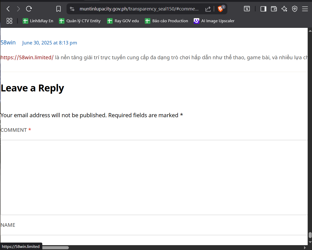
Task: Toggle the browser sidebar
Action: [263, 9]
